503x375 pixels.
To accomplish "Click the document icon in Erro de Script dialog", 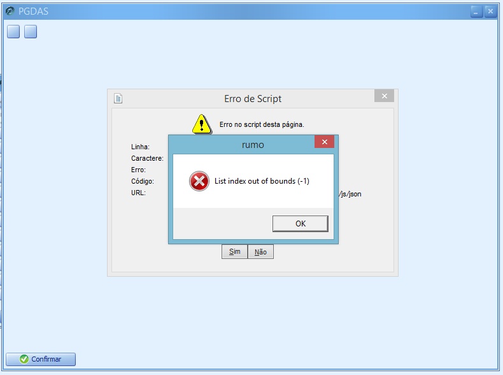I will pyautogui.click(x=118, y=98).
